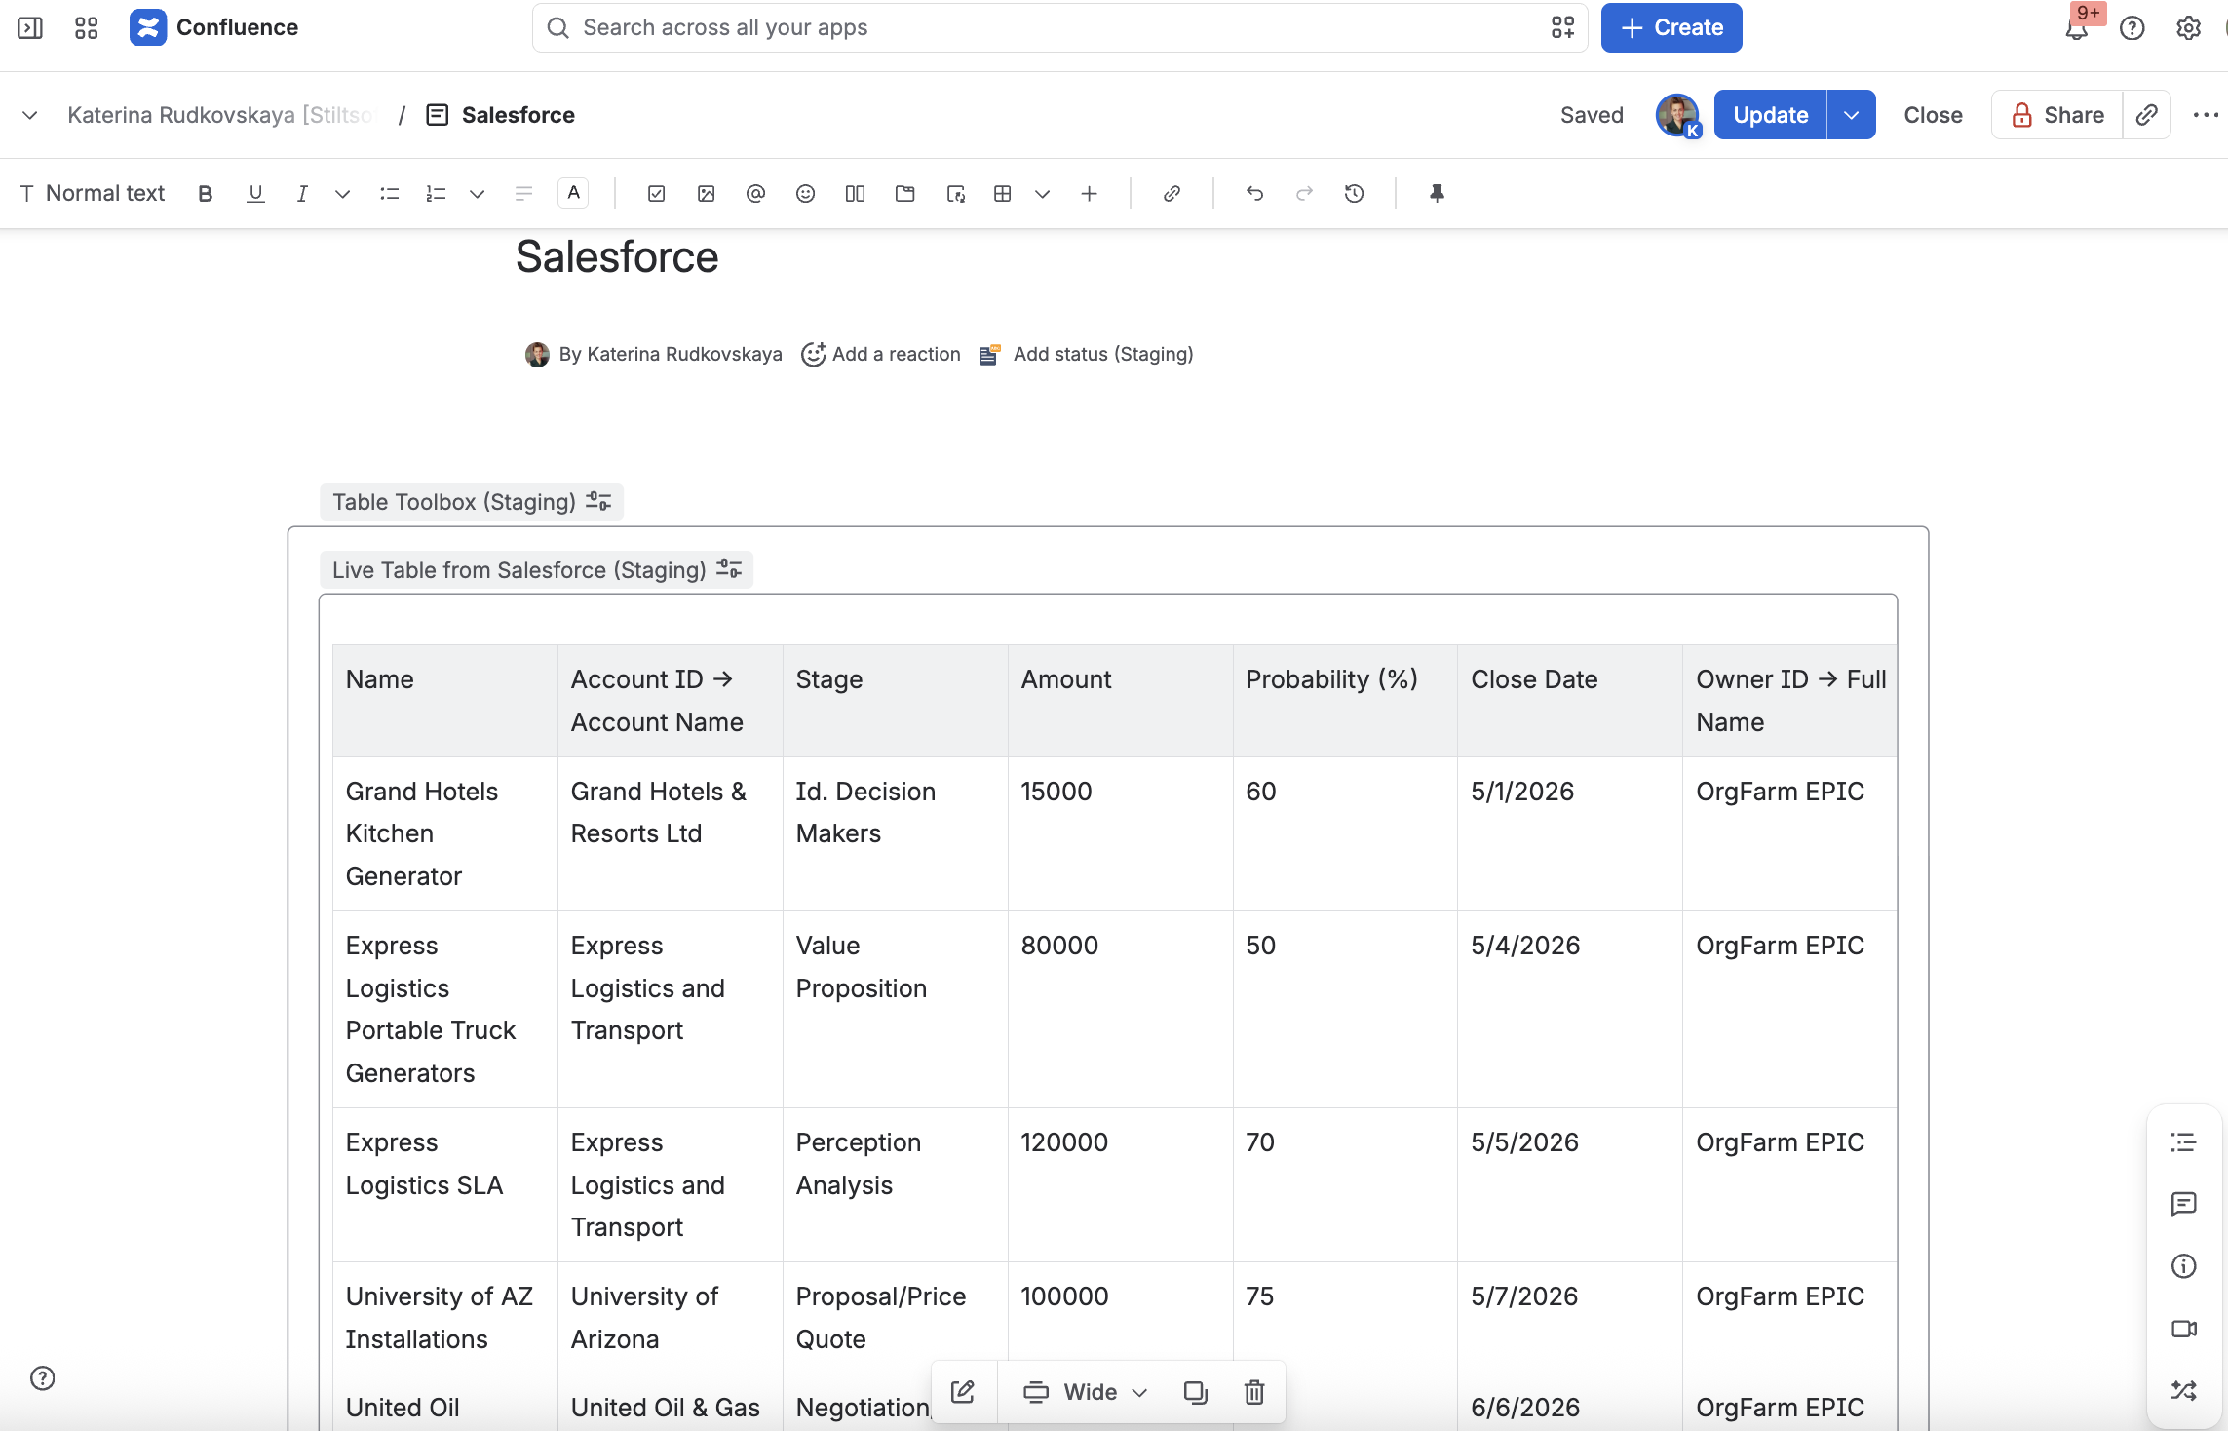This screenshot has height=1431, width=2228.
Task: Insert a bullet list
Action: pyautogui.click(x=389, y=194)
